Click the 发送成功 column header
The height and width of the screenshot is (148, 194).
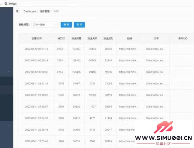point(108,39)
